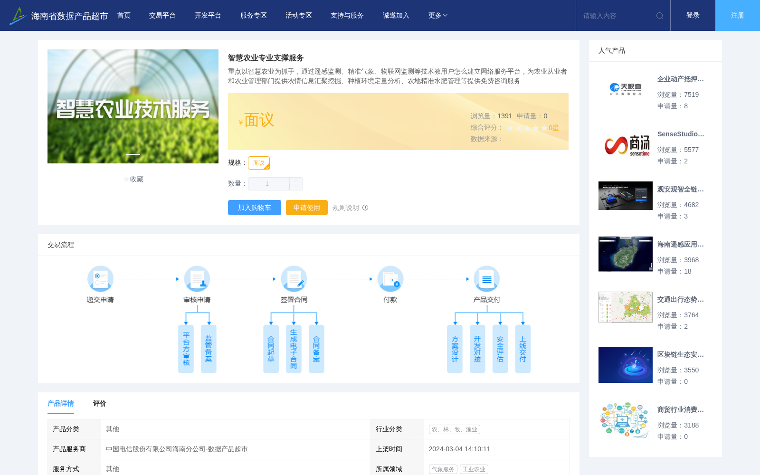760x475 pixels.
Task: Open the 商贸行业消费 product title
Action: (681, 409)
